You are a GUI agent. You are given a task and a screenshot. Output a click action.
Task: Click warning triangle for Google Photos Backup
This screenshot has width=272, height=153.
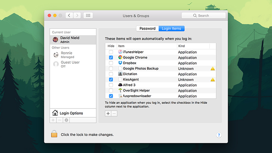click(213, 69)
